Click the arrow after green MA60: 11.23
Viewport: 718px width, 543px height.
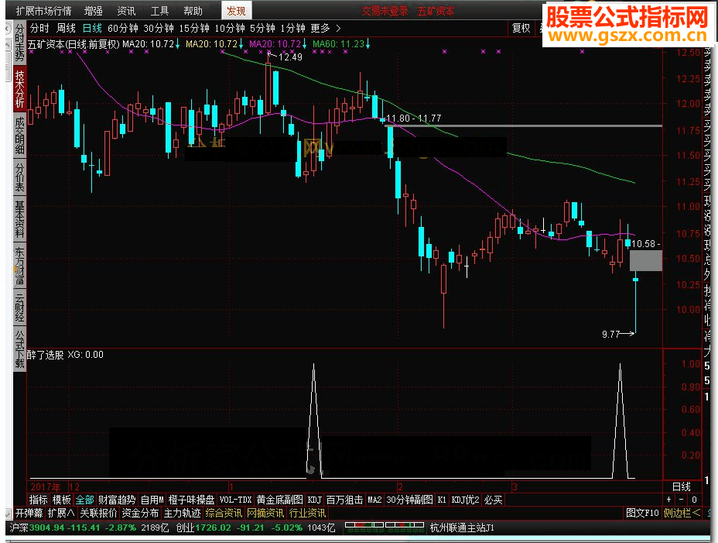point(368,44)
